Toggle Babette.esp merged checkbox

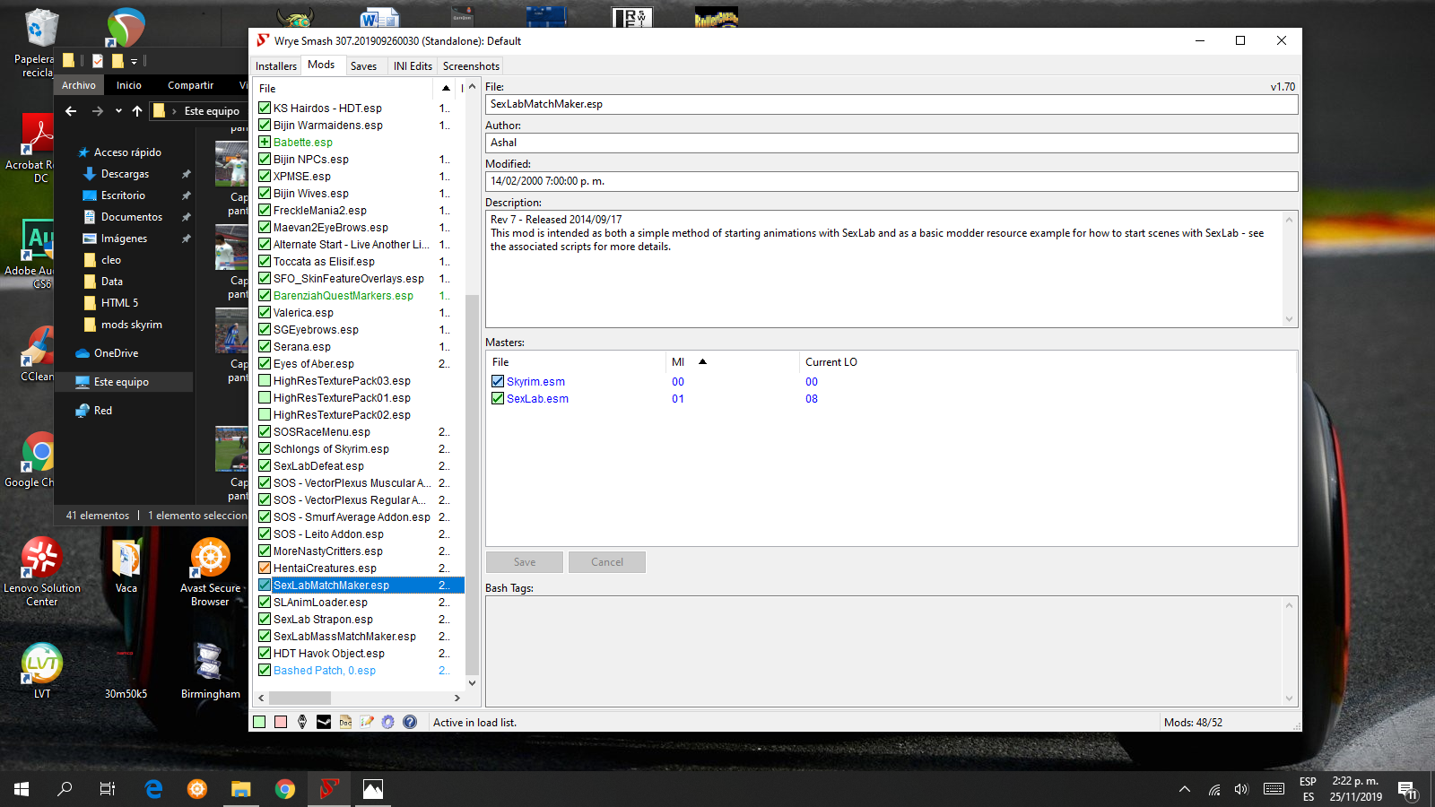click(x=265, y=142)
